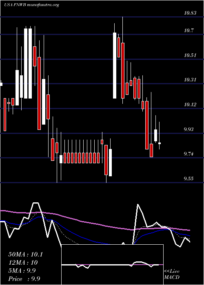The height and width of the screenshot is (285, 204).
Task: Select the 10.7 price level label
Action: pyautogui.click(x=188, y=31)
